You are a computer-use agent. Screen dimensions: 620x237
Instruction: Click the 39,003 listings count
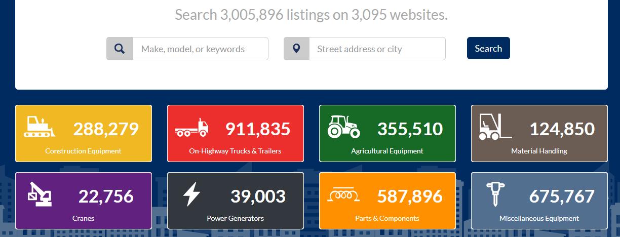tap(258, 196)
